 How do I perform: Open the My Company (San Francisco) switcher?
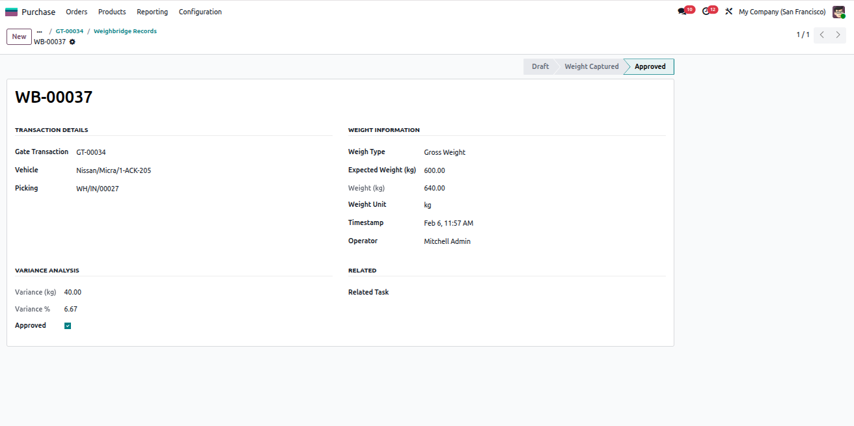(782, 12)
